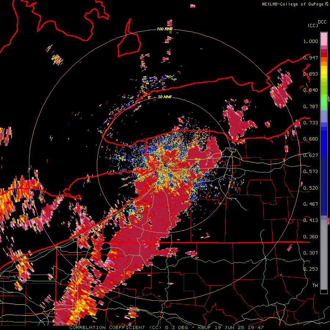Click the 0.787 legend value
Screen dimensions: 330x330
311,106
